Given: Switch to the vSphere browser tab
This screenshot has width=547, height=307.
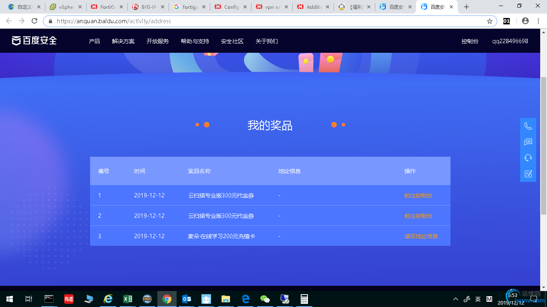Looking at the screenshot, I should 66,7.
